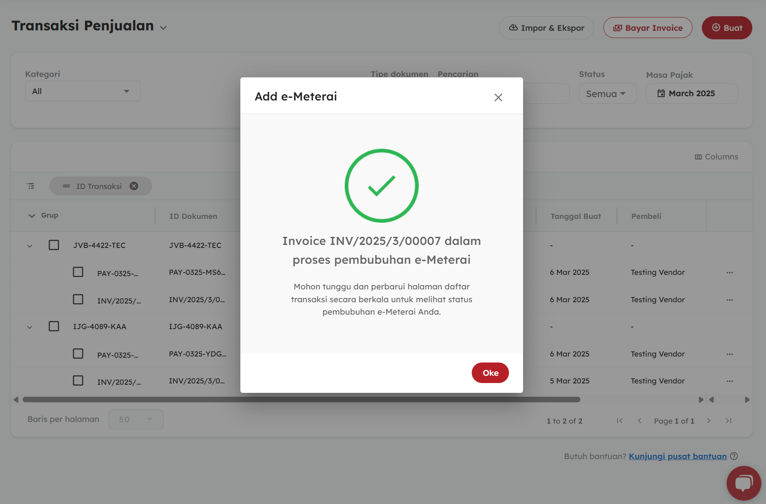Click the row grouping list icon
Image resolution: width=766 pixels, height=504 pixels.
[30, 186]
